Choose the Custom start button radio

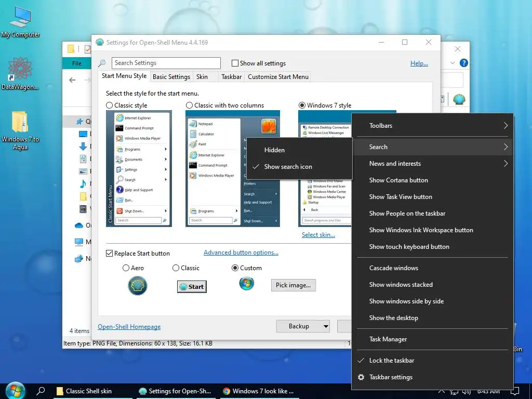[x=235, y=268]
